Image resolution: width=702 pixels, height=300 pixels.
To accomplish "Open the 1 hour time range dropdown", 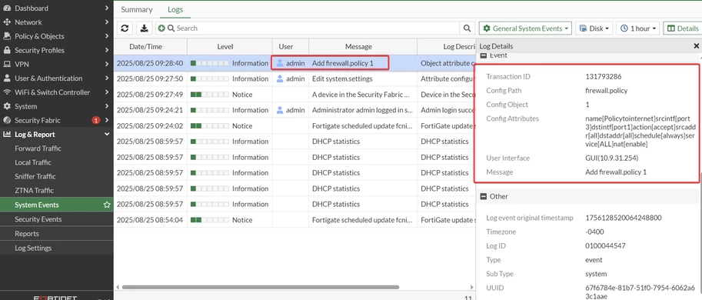I will tap(637, 28).
